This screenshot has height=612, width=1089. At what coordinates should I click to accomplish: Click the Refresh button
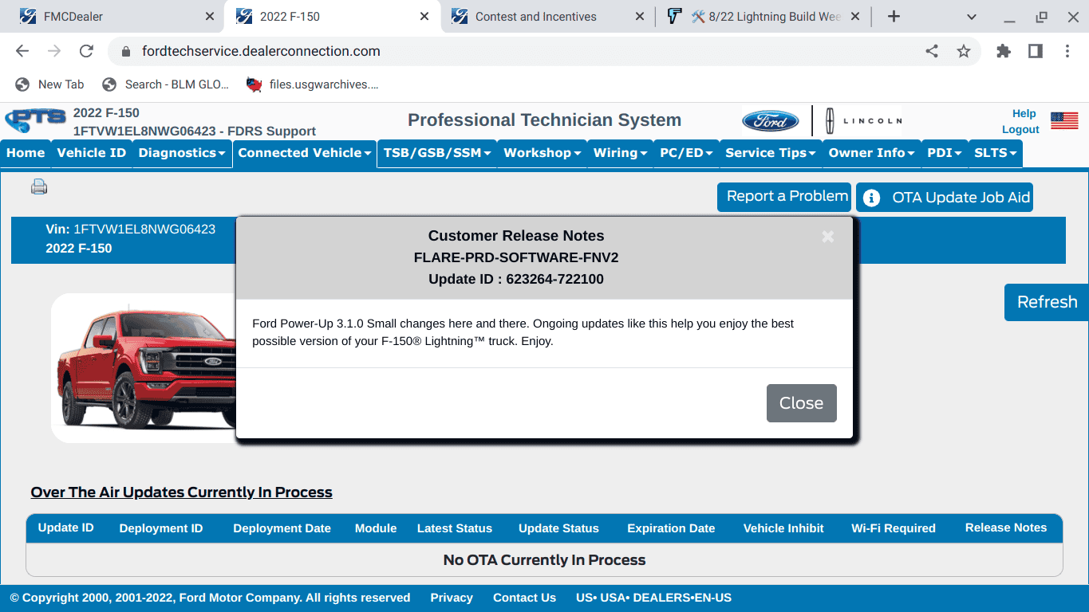tap(1046, 302)
